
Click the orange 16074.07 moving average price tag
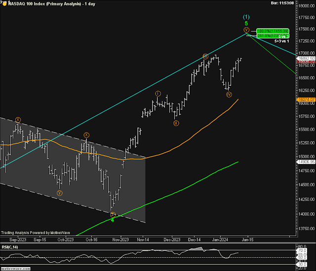pyautogui.click(x=306, y=100)
